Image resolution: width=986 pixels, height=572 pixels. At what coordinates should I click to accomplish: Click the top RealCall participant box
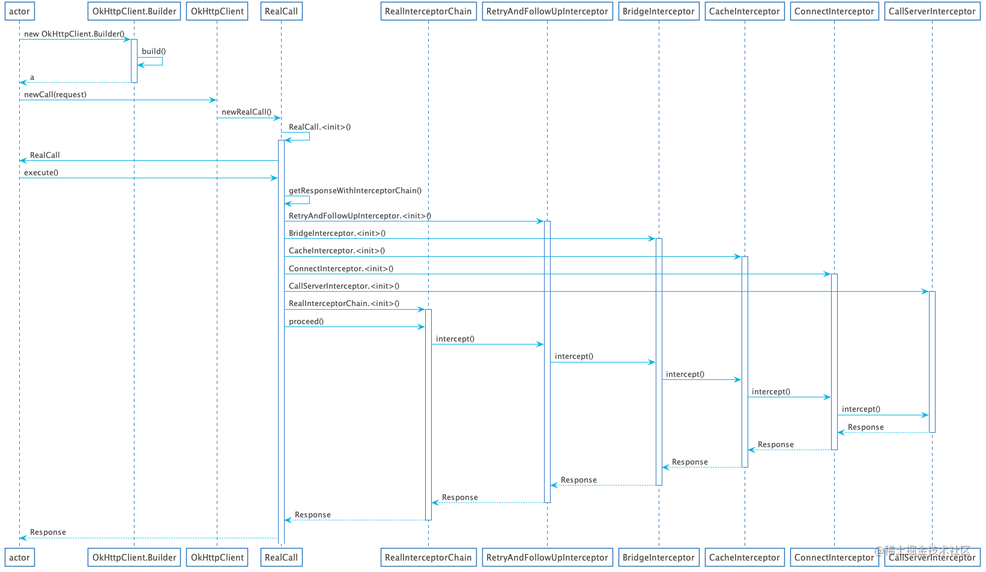click(281, 11)
